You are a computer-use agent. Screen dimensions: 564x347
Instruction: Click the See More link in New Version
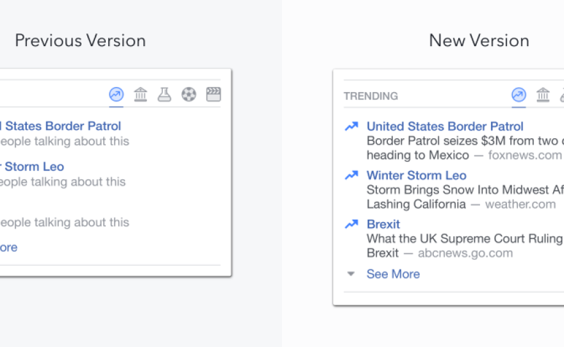pyautogui.click(x=393, y=274)
